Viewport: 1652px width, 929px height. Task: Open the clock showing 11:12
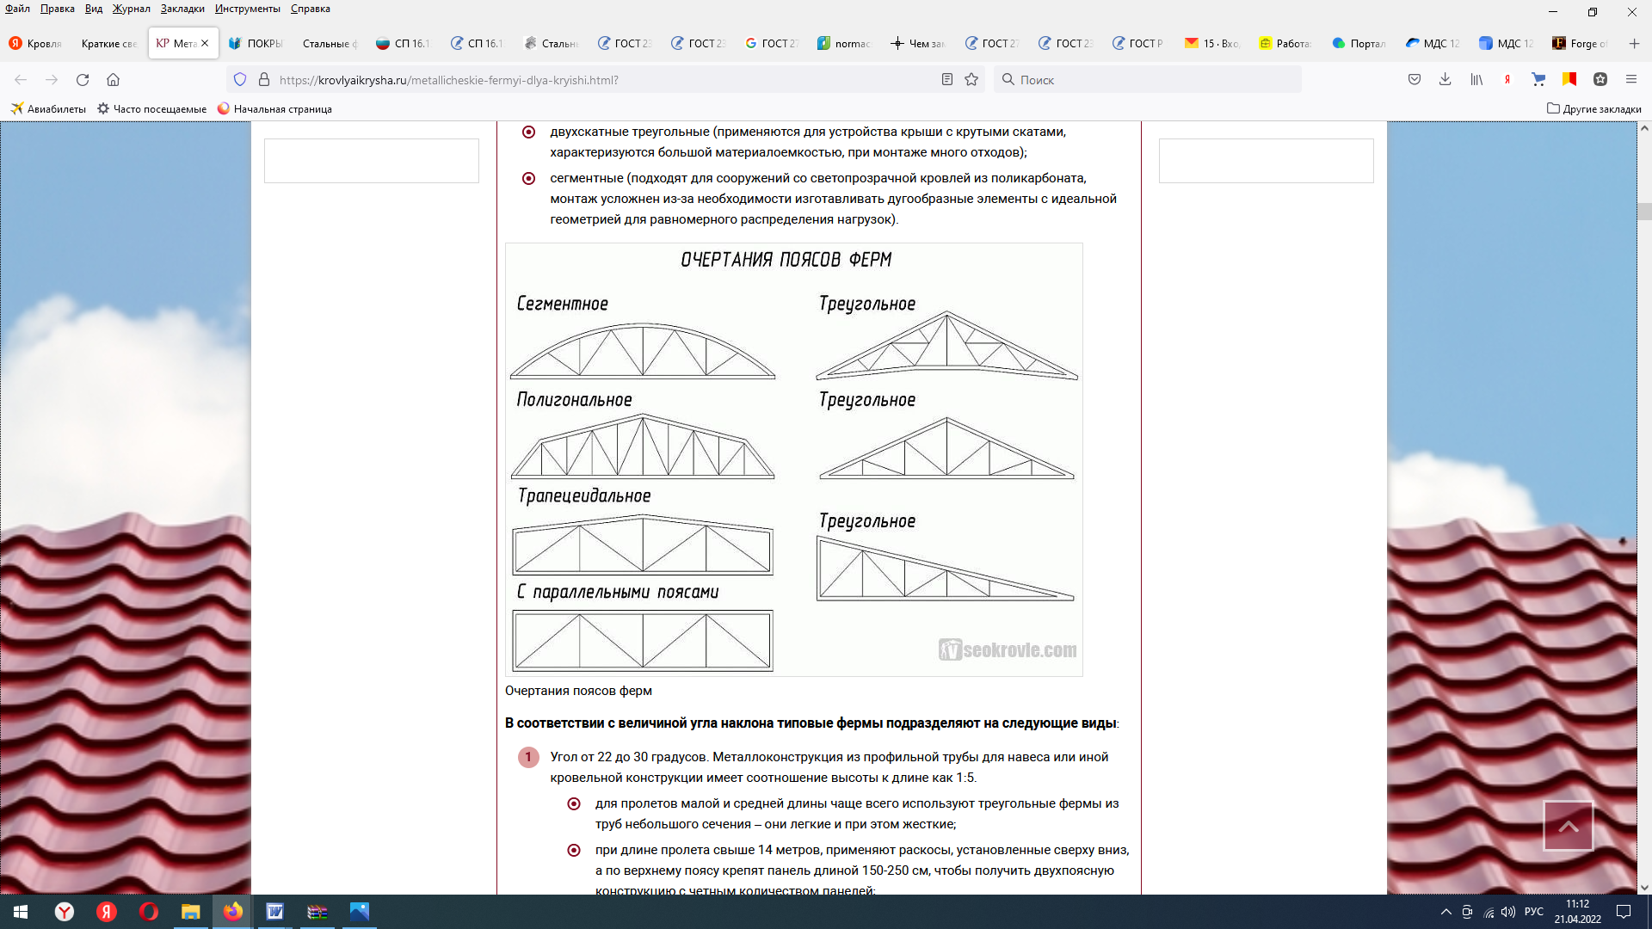tap(1578, 912)
